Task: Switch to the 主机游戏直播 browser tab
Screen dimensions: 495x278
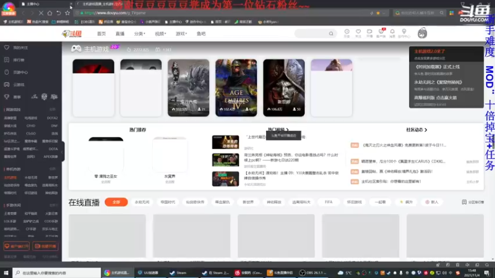Action: tap(101, 4)
